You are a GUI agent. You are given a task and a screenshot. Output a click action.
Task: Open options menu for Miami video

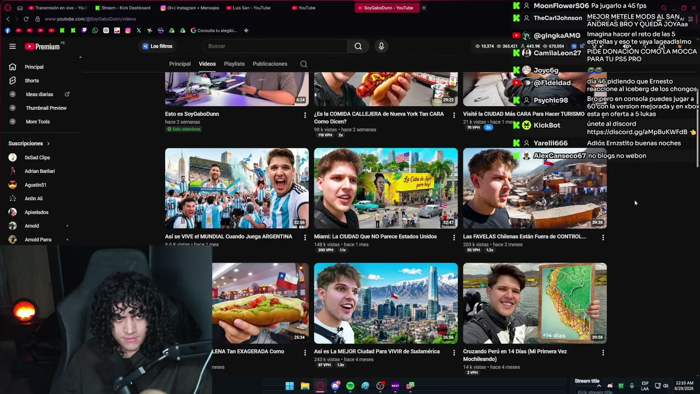[454, 237]
